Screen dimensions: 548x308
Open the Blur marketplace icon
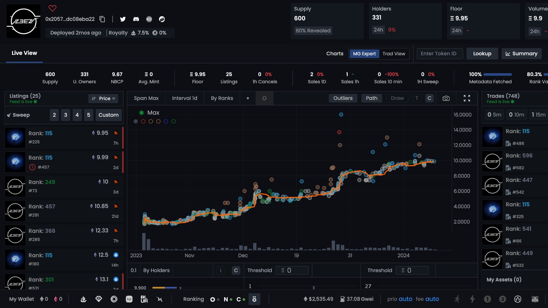coord(144,299)
